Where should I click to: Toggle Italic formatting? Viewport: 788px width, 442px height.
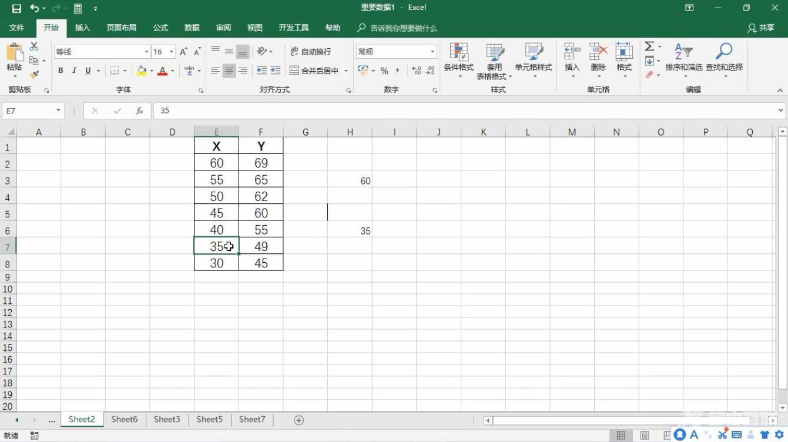74,71
